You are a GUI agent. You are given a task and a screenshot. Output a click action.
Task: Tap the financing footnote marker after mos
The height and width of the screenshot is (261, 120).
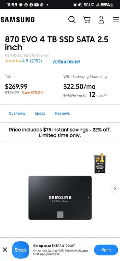(106, 95)
